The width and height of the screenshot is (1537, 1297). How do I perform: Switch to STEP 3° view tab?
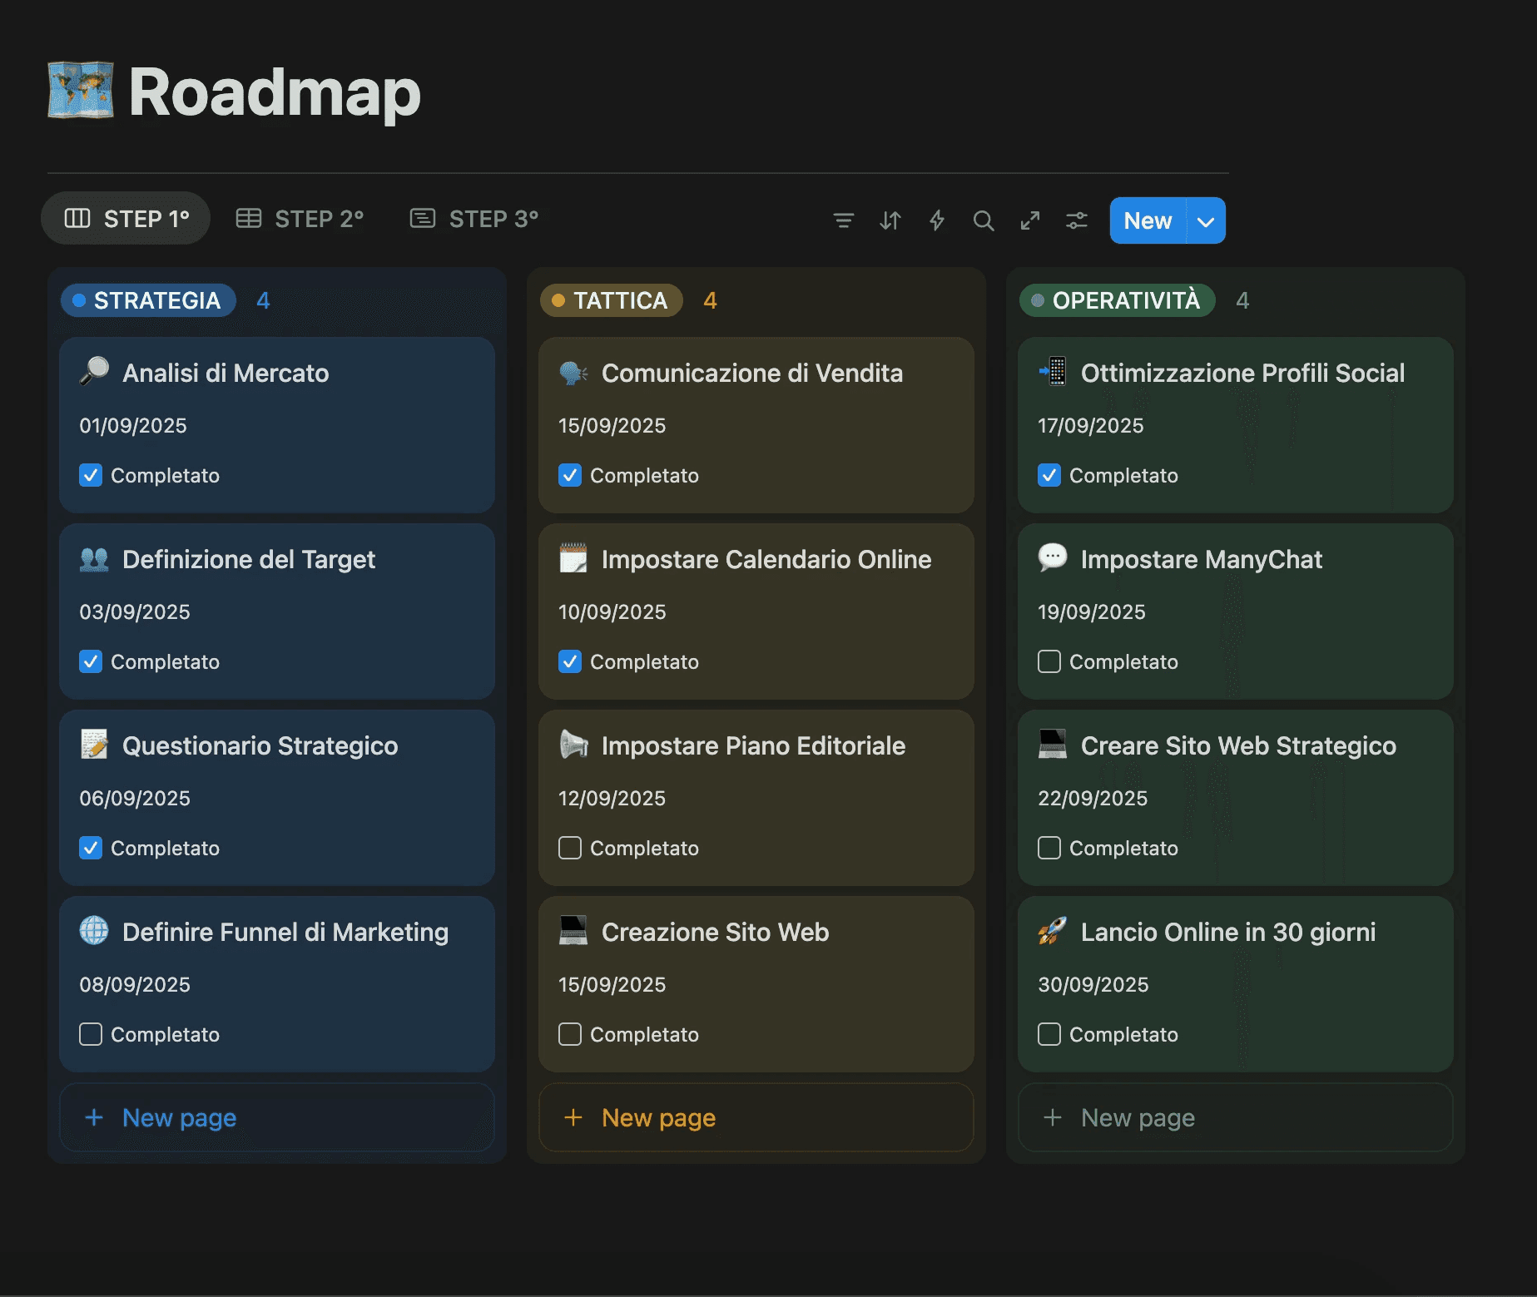[474, 219]
